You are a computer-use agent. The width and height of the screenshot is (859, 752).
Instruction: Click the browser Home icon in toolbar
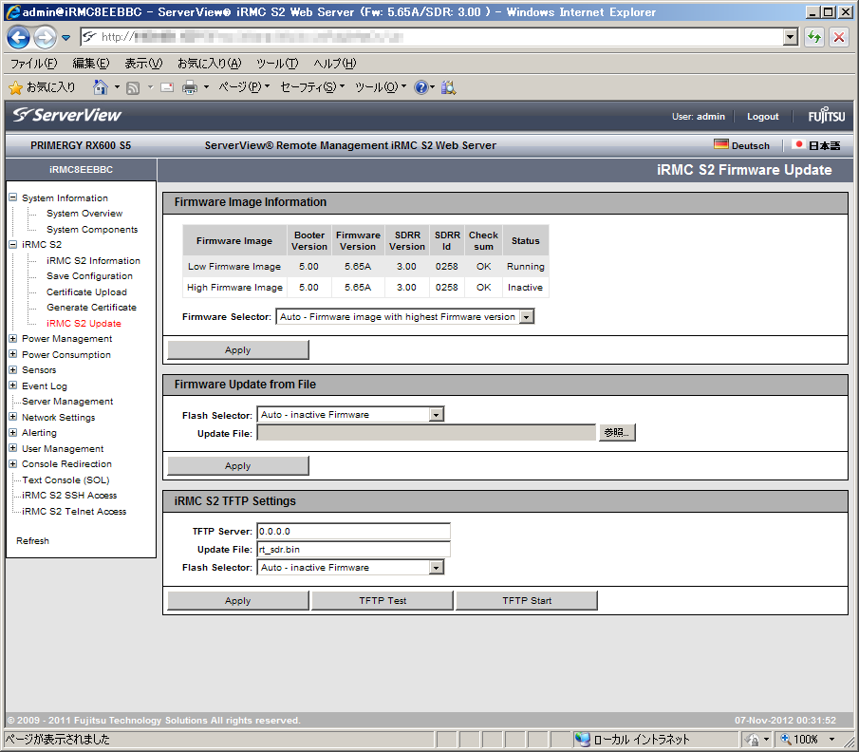point(101,87)
